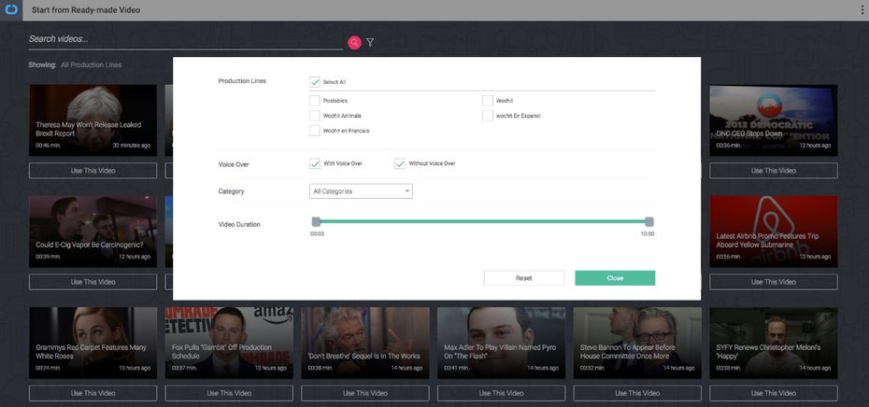Open SYFY Renews Christopher Meloni thumbnail
Image resolution: width=869 pixels, height=407 pixels.
tap(773, 343)
